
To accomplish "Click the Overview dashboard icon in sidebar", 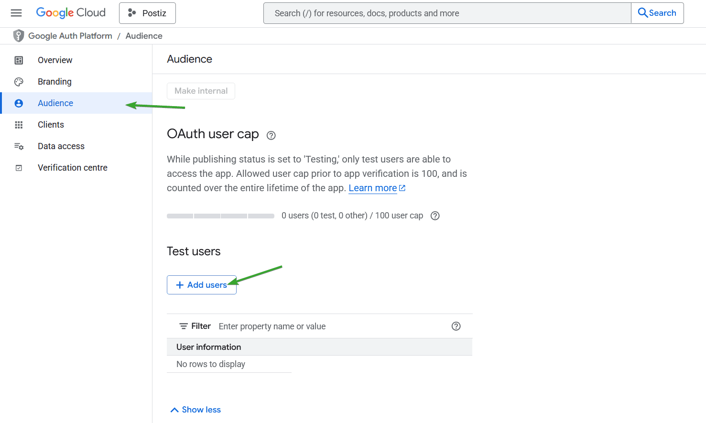I will pos(19,60).
